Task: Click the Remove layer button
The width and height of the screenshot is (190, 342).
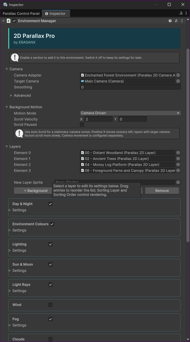Action: (x=162, y=191)
